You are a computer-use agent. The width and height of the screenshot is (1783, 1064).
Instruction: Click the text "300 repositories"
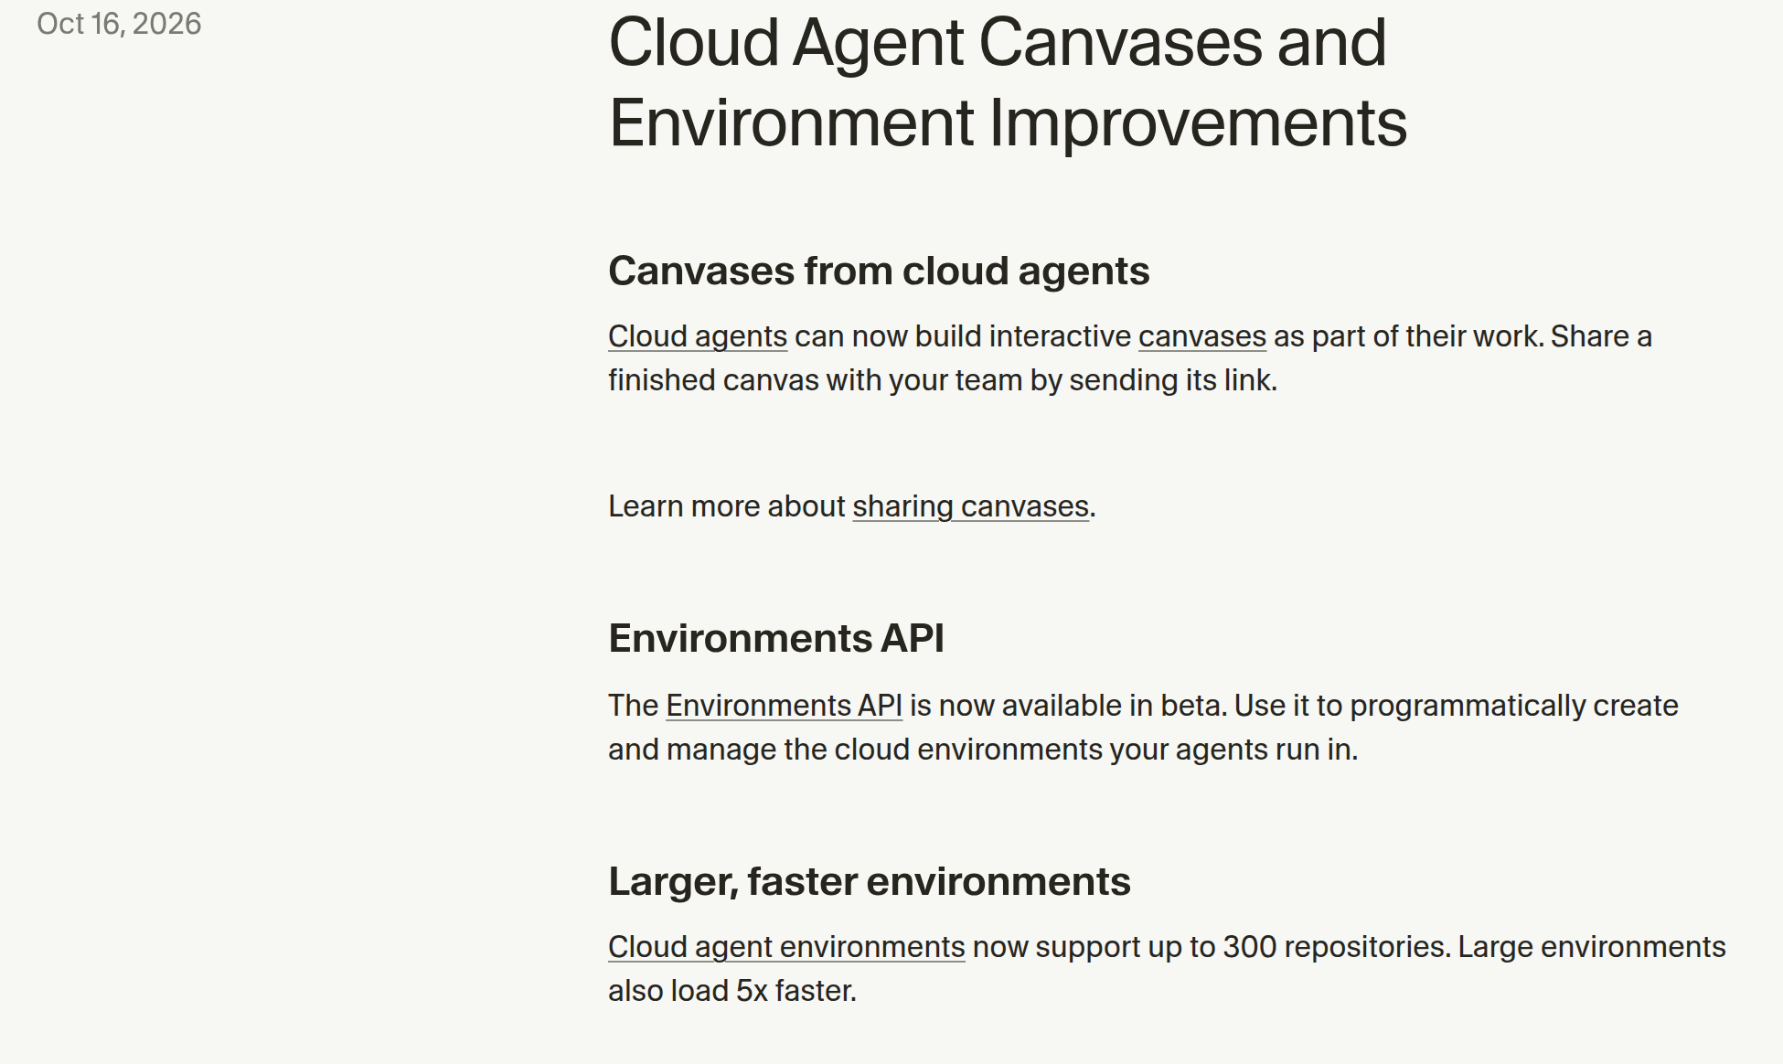click(1336, 947)
